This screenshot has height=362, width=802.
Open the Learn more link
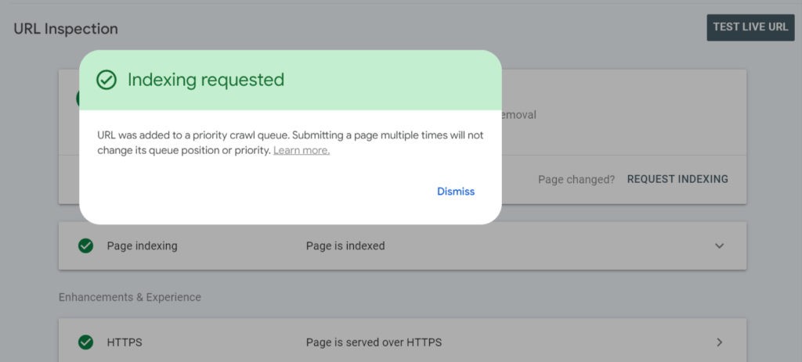[x=302, y=150]
